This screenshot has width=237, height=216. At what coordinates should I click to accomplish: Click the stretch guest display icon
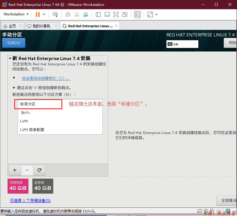150,14
